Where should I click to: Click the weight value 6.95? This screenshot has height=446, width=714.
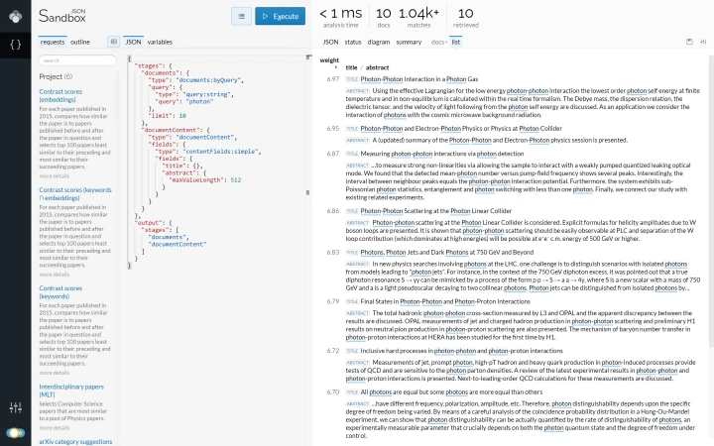333,128
